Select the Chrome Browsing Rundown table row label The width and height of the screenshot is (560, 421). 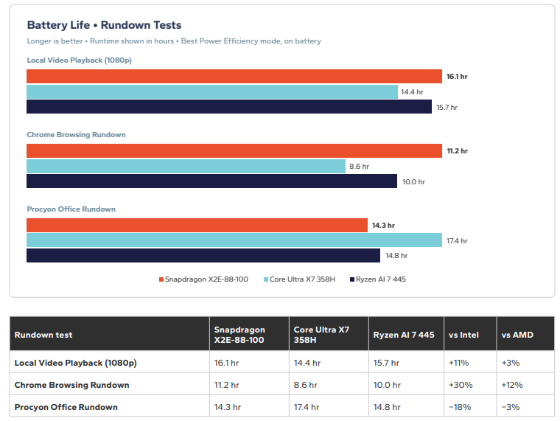71,385
